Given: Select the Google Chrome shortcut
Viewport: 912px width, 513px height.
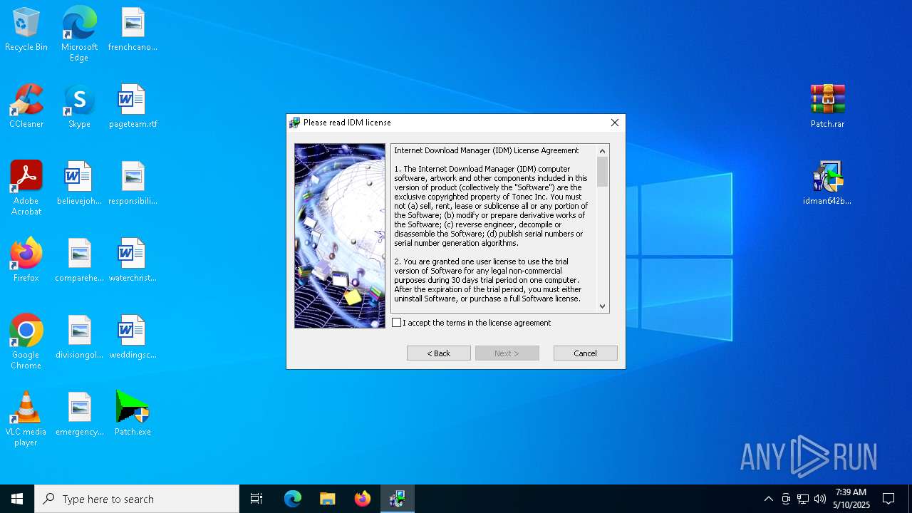Looking at the screenshot, I should point(26,342).
